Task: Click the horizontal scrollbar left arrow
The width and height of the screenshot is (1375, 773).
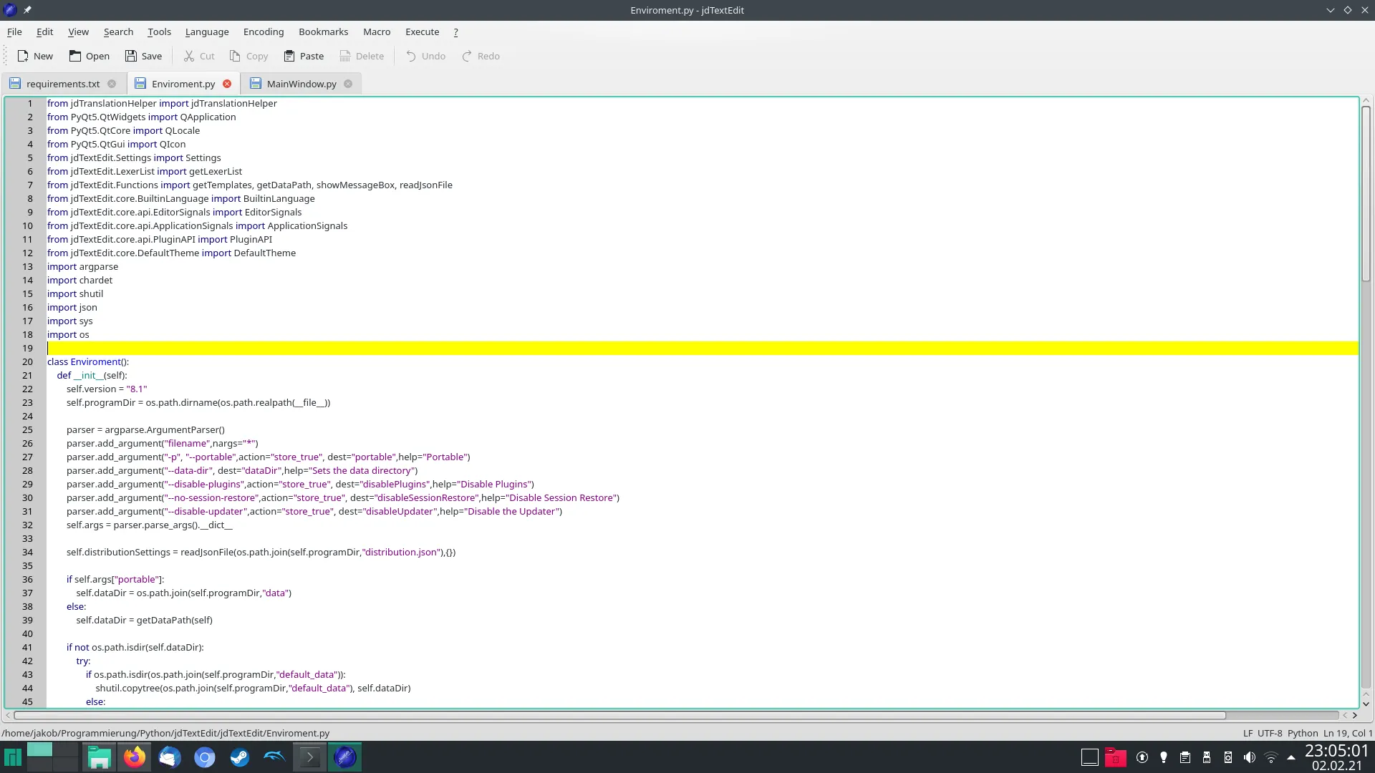Action: coord(8,715)
